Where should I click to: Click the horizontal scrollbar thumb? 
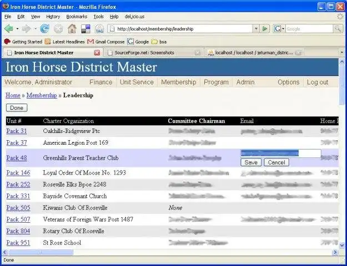41,252
